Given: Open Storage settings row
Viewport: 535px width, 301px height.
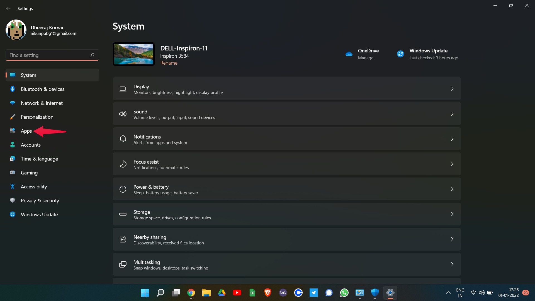Looking at the screenshot, I should (x=287, y=214).
